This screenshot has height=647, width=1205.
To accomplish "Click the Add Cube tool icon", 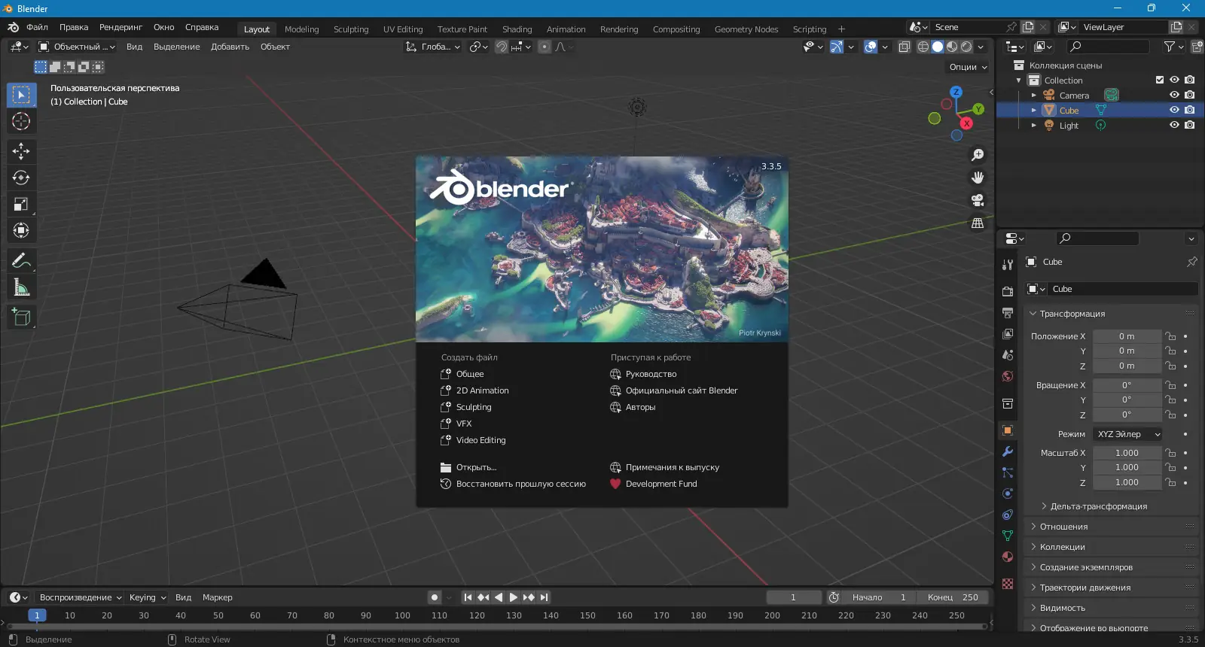I will [21, 317].
